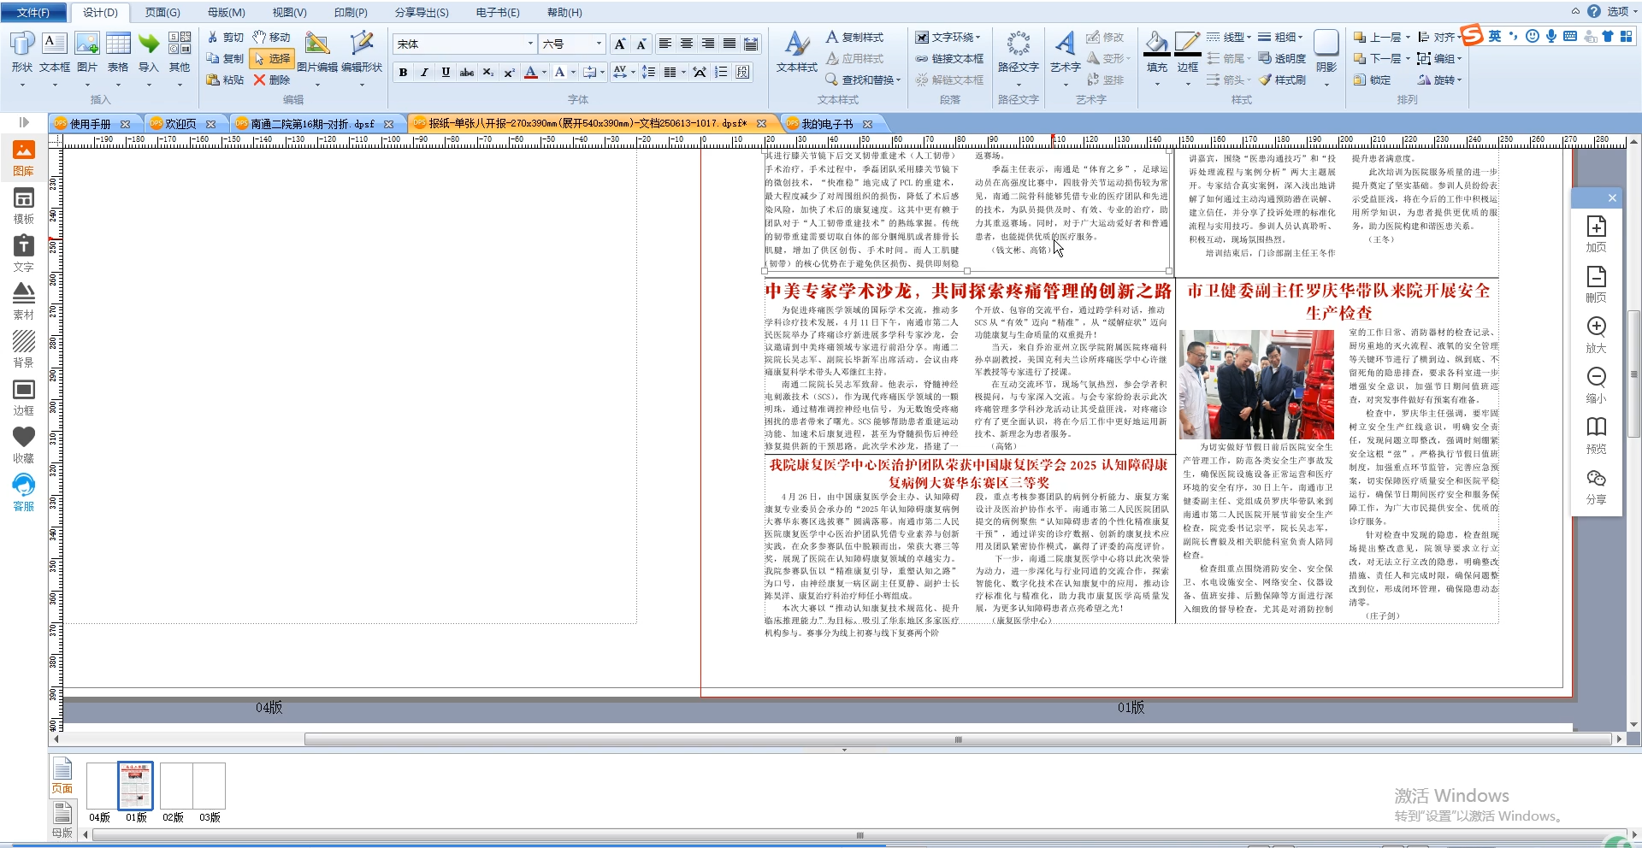Click the 链接文本框 link text box button

coord(949,59)
